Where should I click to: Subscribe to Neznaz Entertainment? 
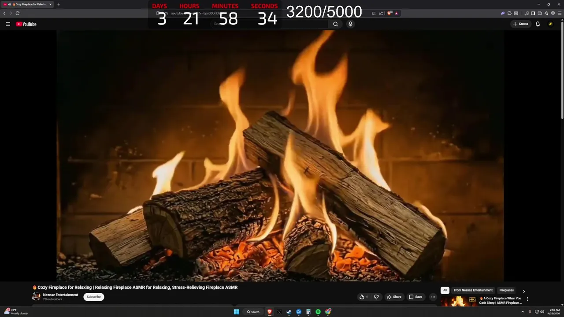(94, 297)
